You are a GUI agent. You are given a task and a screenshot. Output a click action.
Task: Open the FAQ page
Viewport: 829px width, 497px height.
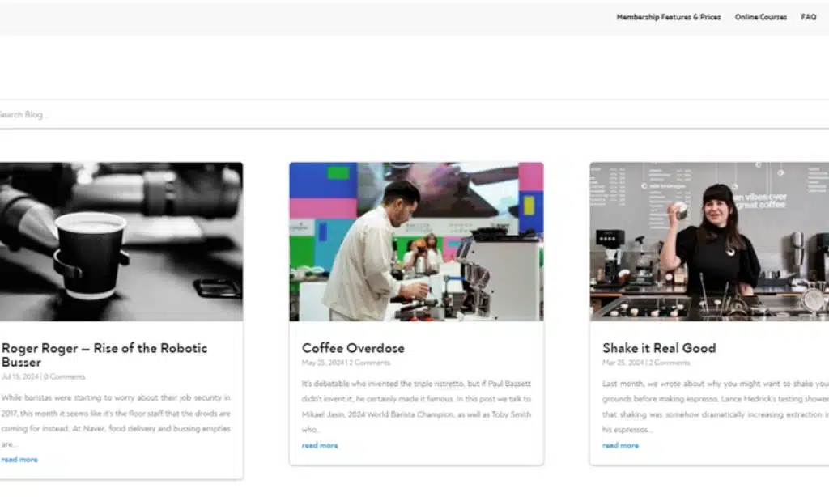[807, 16]
